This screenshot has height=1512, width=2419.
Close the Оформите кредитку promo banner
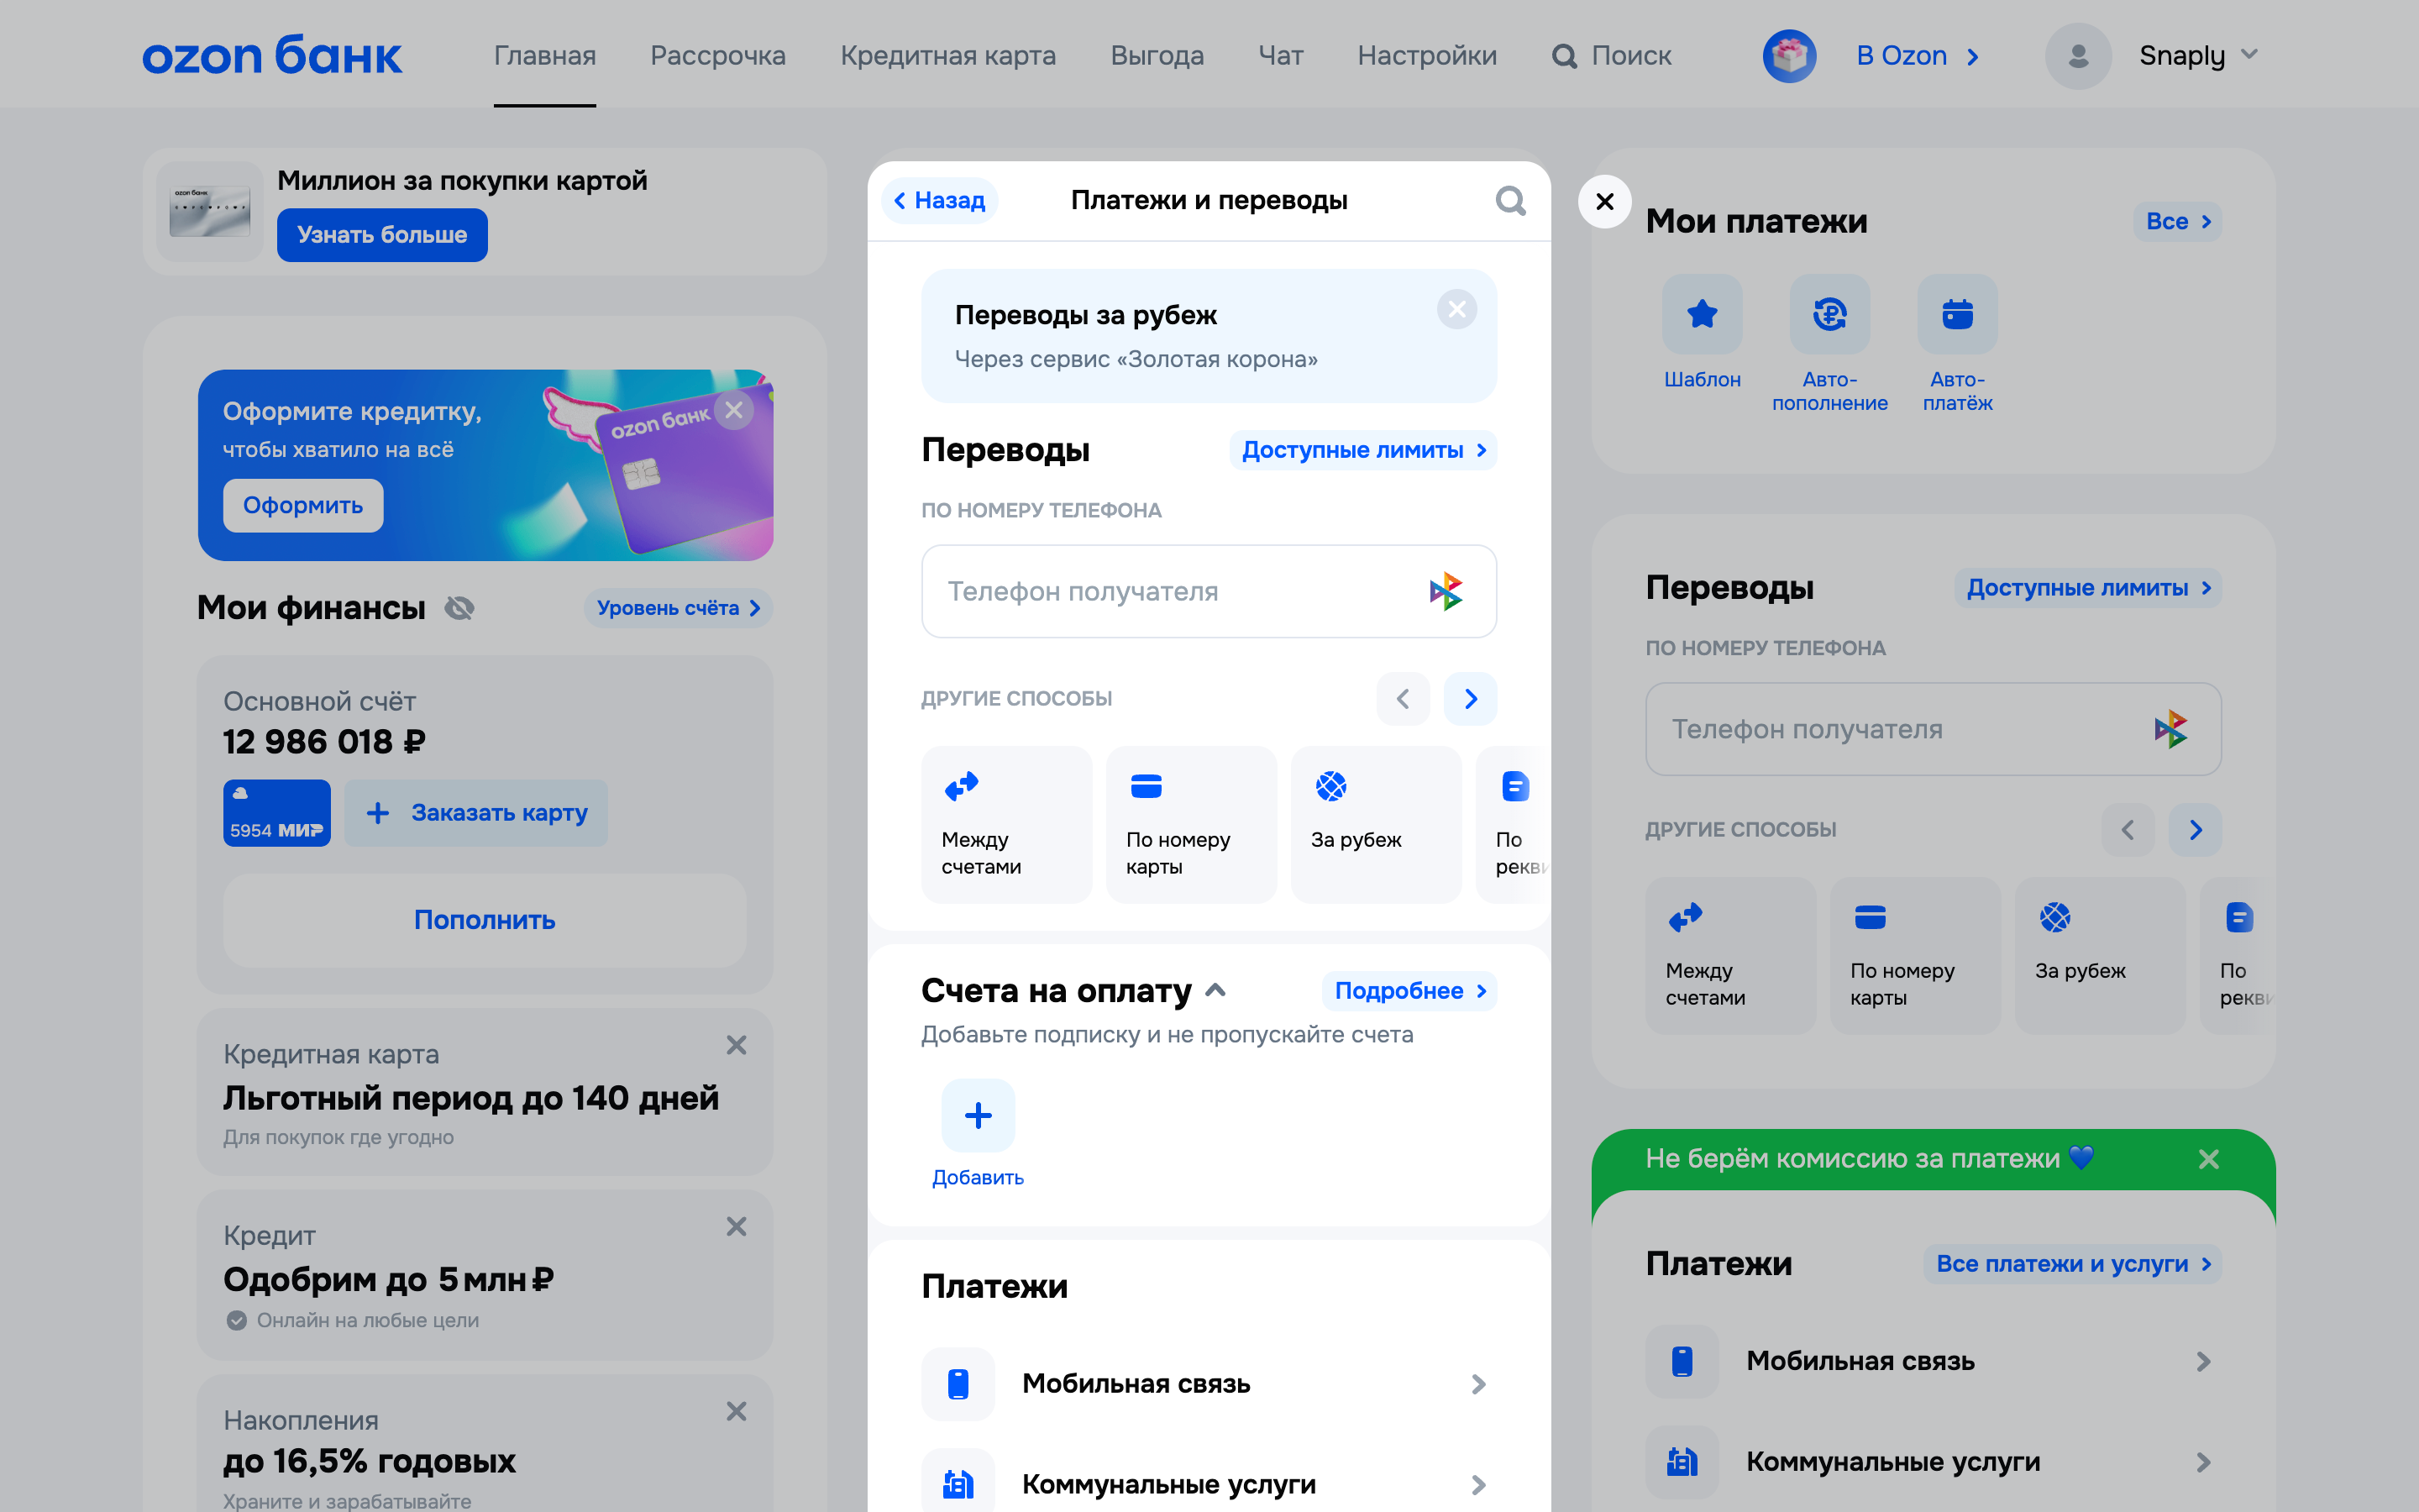pyautogui.click(x=734, y=410)
